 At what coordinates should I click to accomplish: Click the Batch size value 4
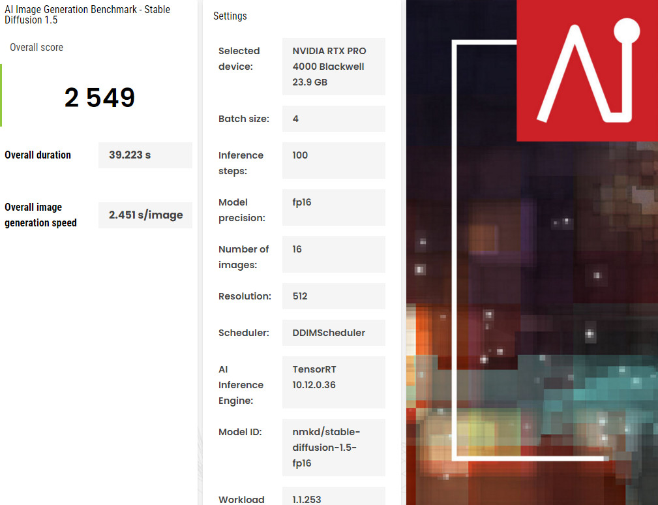coord(333,119)
